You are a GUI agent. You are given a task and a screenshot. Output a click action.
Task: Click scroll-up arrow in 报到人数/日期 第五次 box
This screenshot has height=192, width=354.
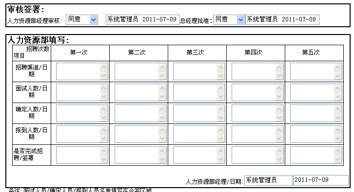(337, 130)
